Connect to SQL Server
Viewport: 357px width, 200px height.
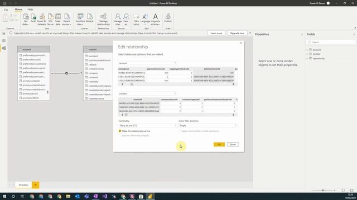(51, 19)
